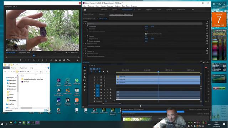Expand the Непрозрачность effect

click(x=84, y=43)
